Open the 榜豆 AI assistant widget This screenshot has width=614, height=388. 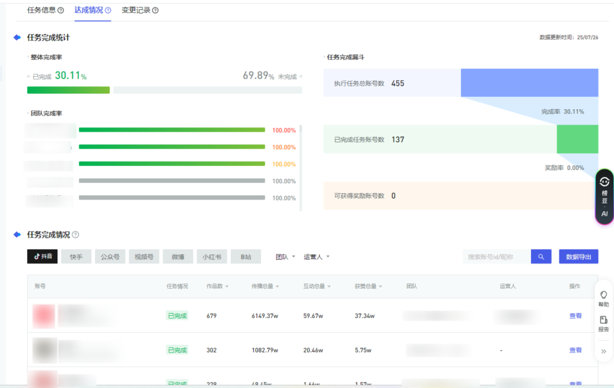tap(604, 197)
